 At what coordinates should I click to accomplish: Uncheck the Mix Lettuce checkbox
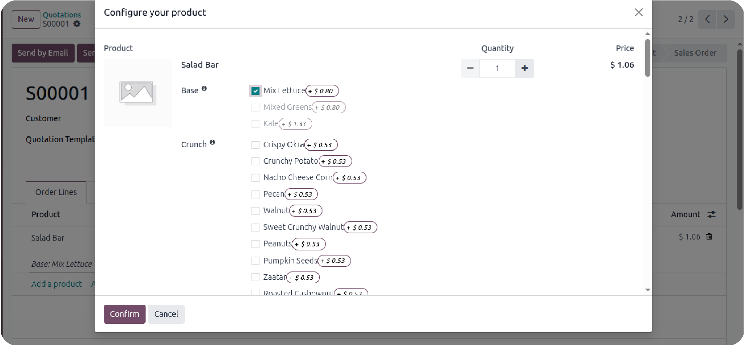(x=255, y=91)
